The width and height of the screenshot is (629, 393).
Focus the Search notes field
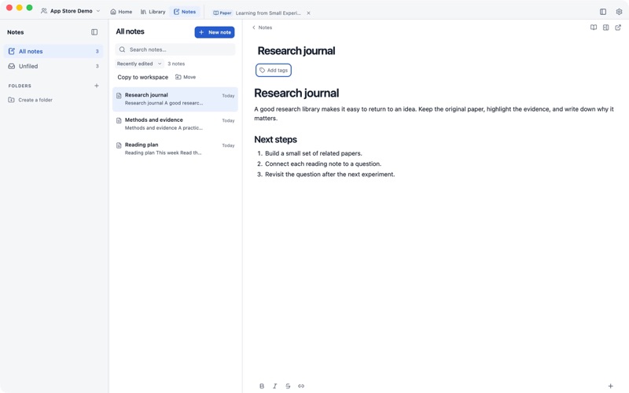click(175, 50)
